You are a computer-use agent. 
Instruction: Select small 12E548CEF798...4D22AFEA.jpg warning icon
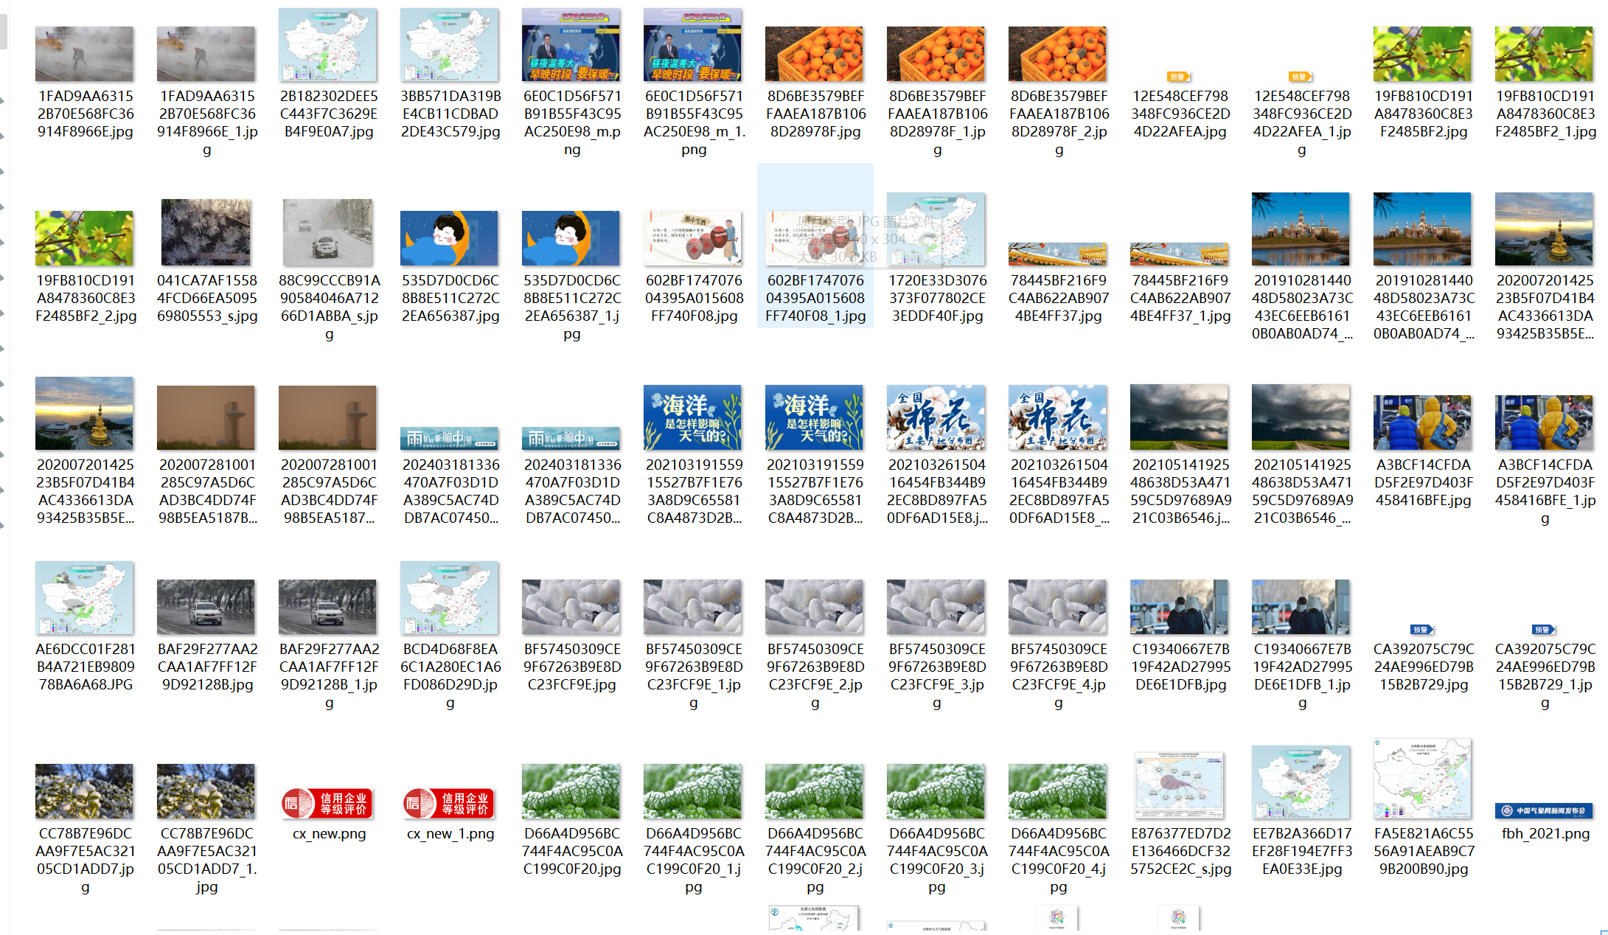(1179, 77)
